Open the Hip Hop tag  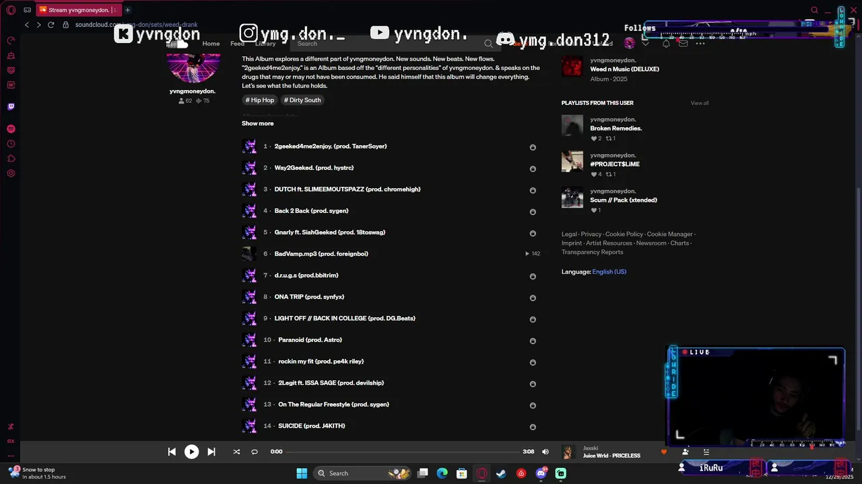(260, 100)
